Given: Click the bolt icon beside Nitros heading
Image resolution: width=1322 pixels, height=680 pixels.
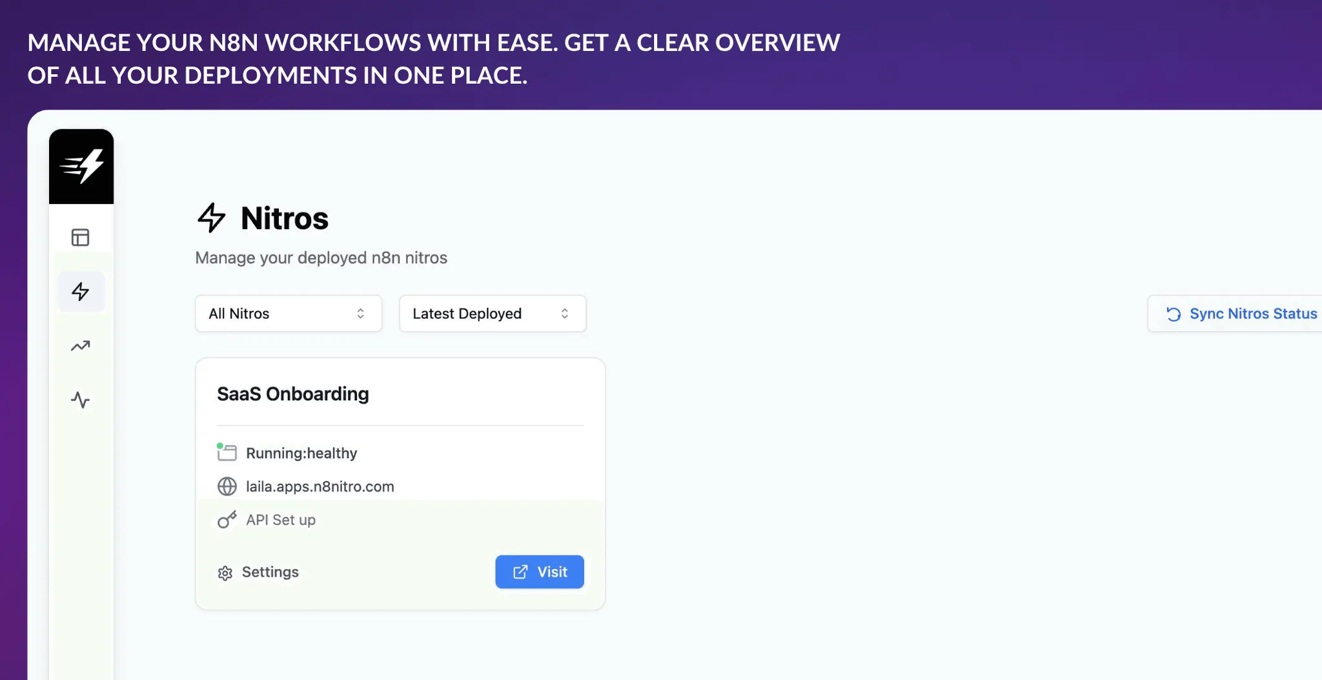Looking at the screenshot, I should click(x=211, y=218).
